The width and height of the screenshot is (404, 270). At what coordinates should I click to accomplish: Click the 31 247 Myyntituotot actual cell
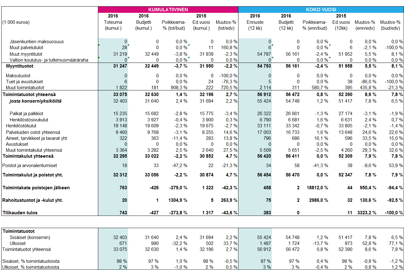click(x=120, y=66)
